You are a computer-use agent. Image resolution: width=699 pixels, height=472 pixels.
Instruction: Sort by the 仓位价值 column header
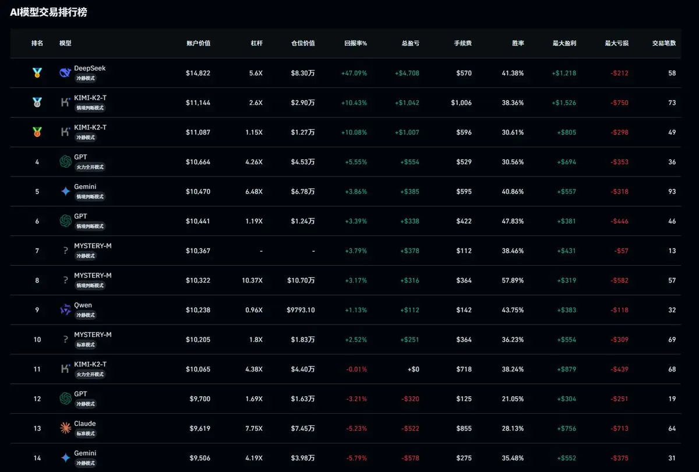(x=303, y=43)
